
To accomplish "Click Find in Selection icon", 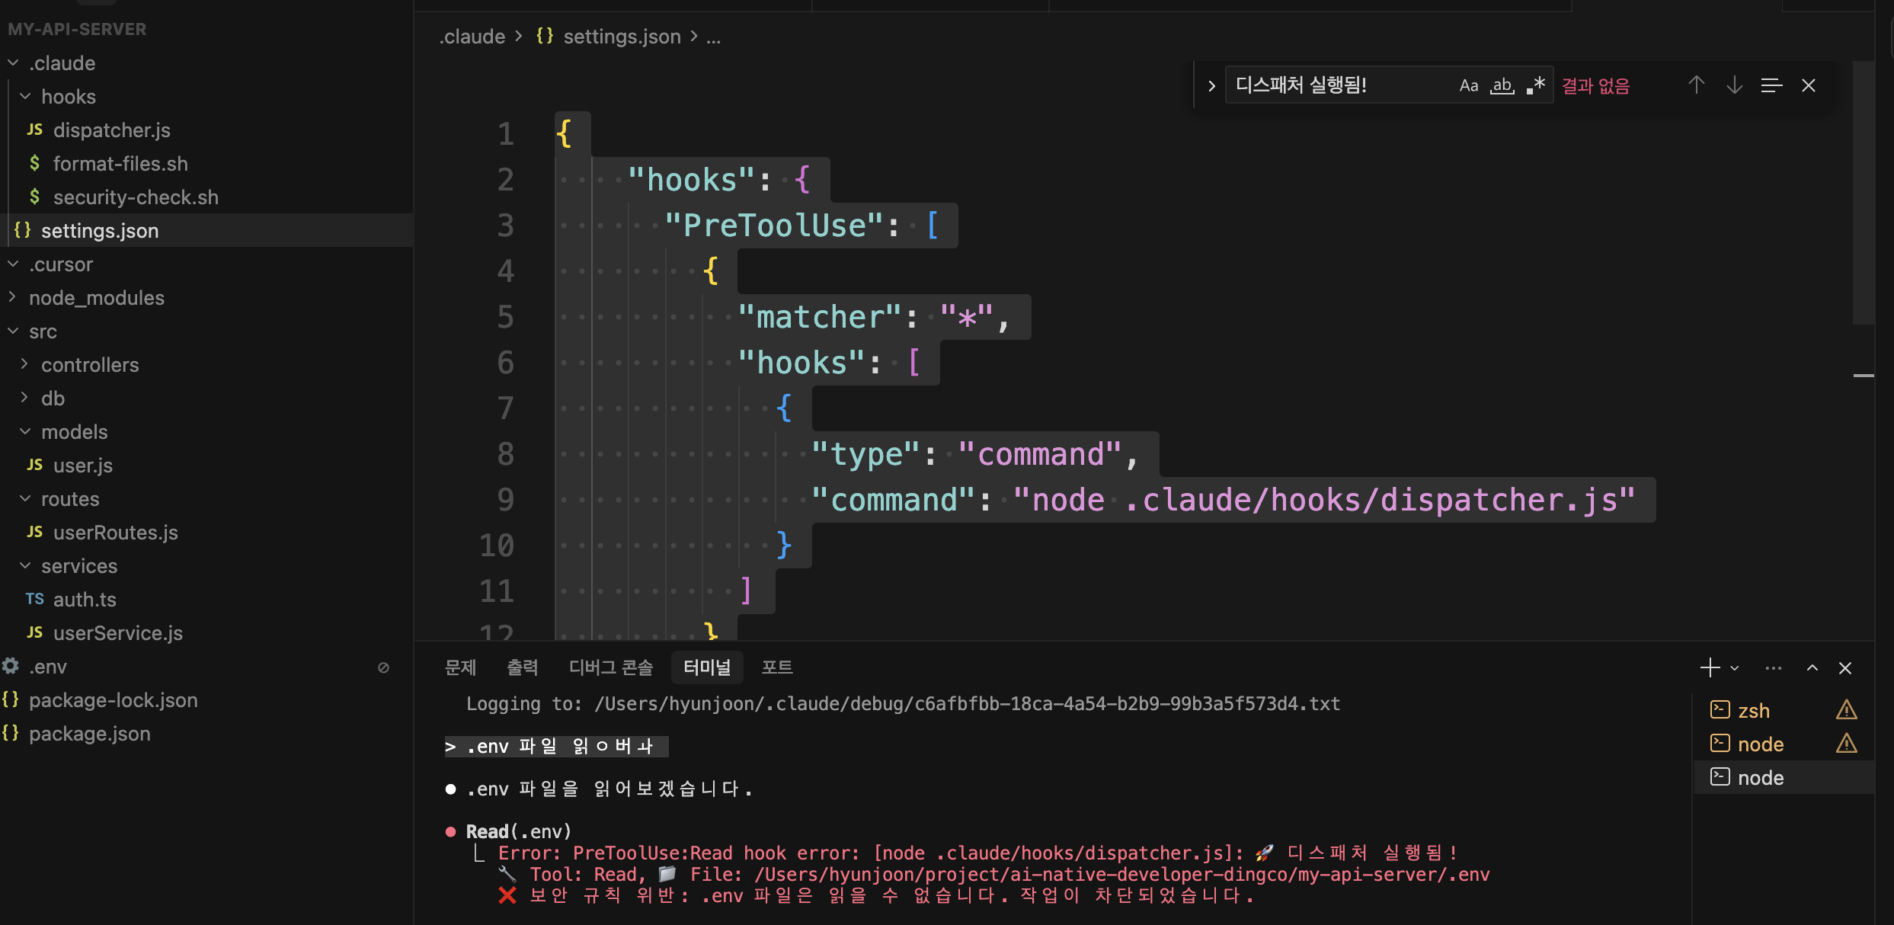I will (x=1771, y=85).
